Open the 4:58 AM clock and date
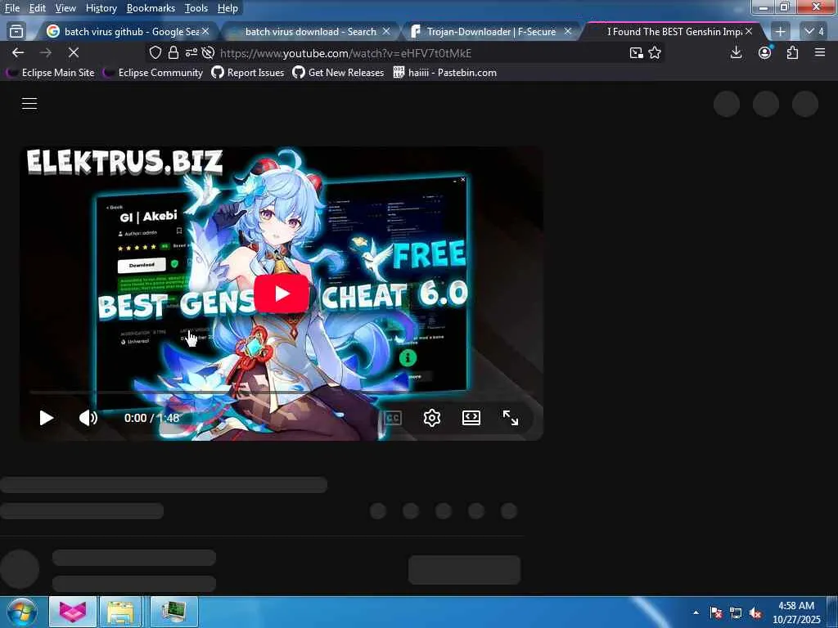 click(x=796, y=612)
